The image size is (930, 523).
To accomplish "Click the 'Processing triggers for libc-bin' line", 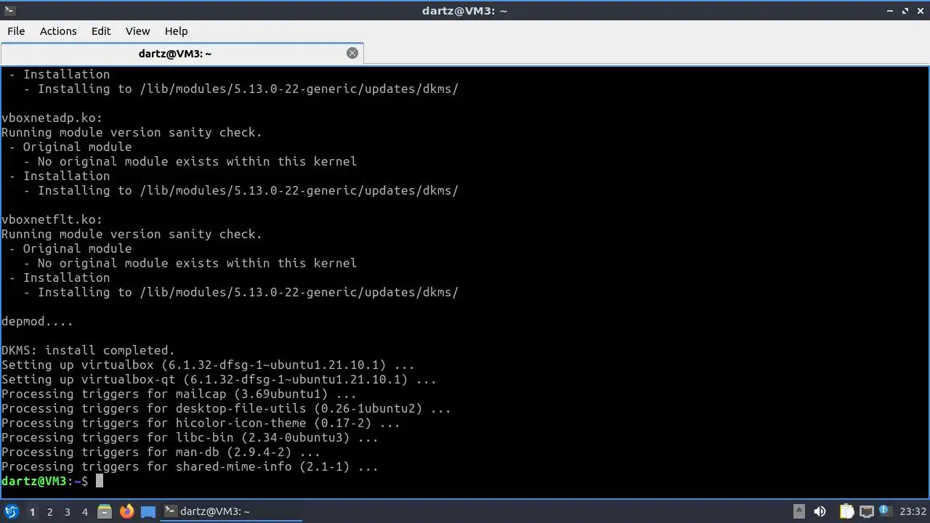I will (190, 437).
